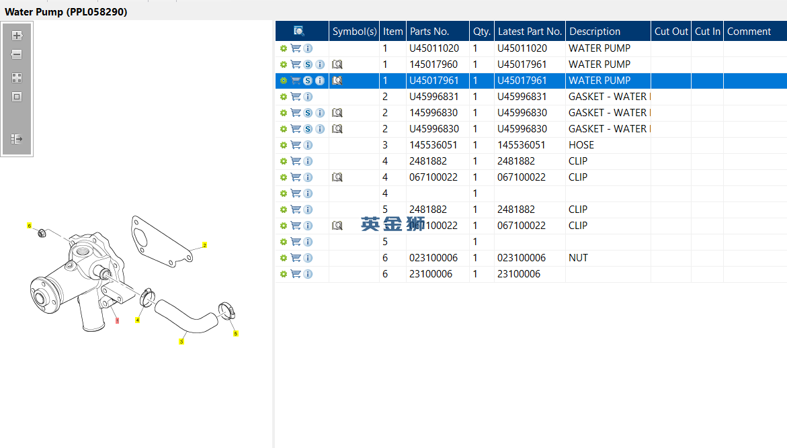787x448 pixels.
Task: Click the Parts No. column header
Action: (x=438, y=31)
